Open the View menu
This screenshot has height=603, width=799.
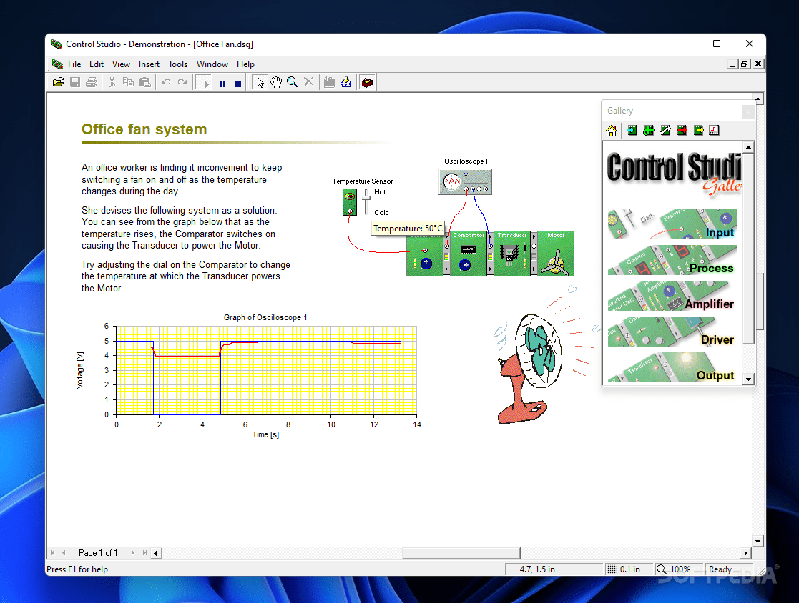coord(122,64)
